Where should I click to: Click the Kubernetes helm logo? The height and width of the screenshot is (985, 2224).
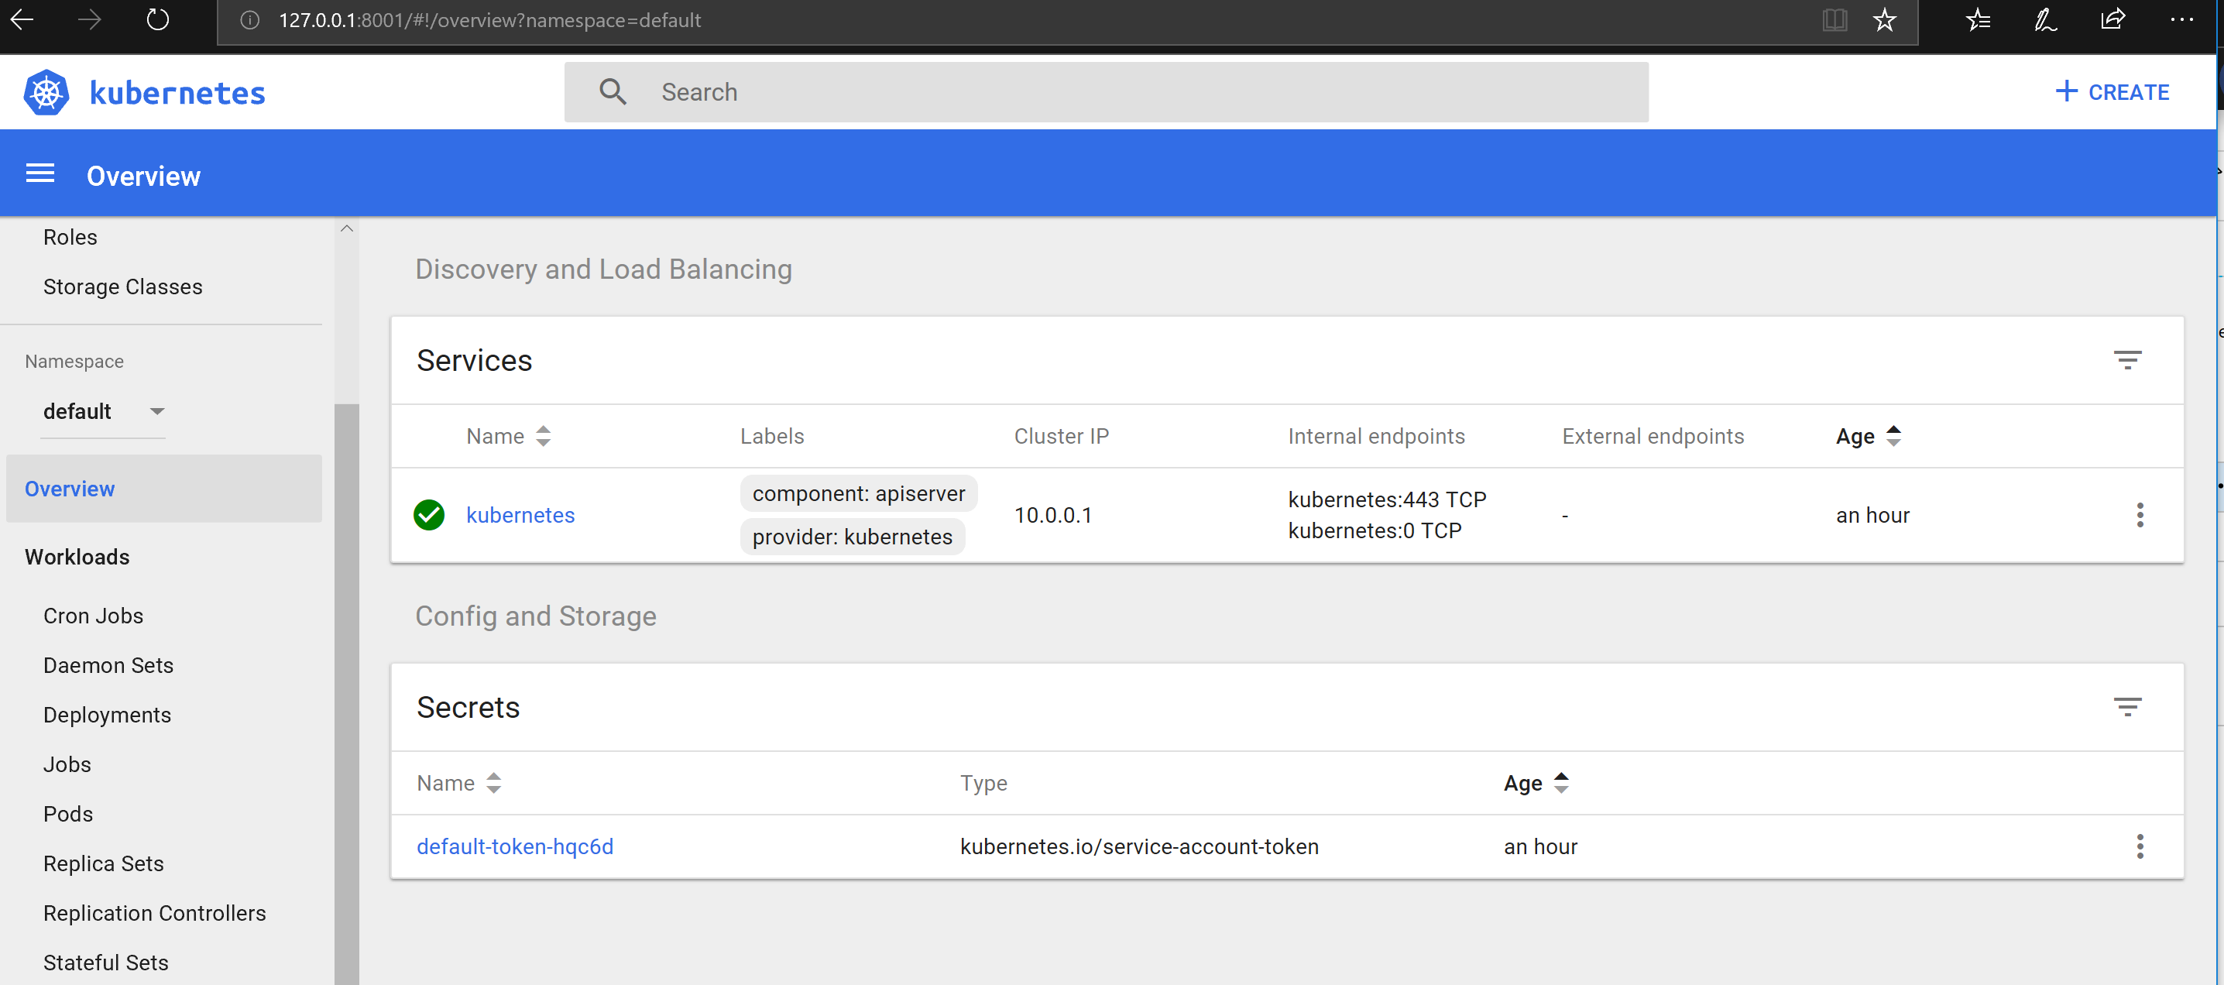point(46,92)
